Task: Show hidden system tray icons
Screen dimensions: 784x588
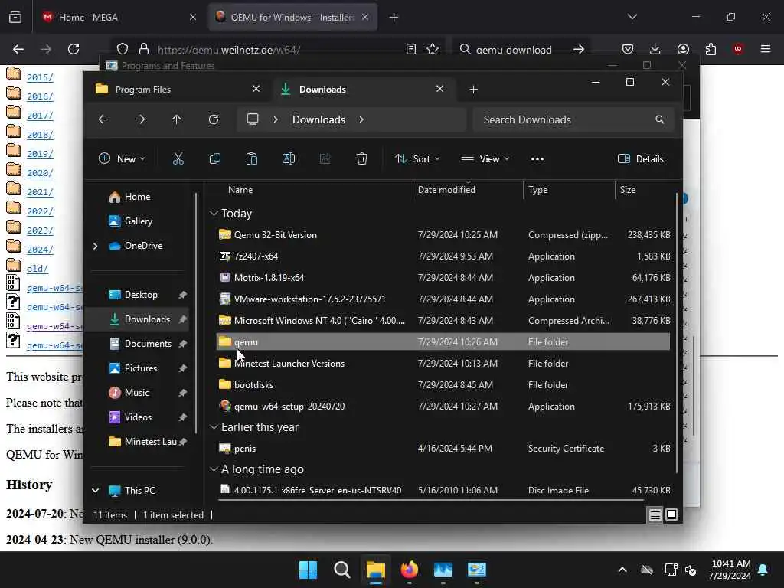Action: click(x=622, y=570)
